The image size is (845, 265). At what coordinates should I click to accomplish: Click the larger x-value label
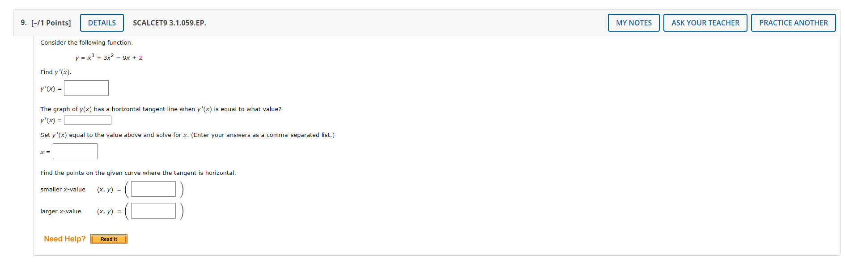point(61,211)
